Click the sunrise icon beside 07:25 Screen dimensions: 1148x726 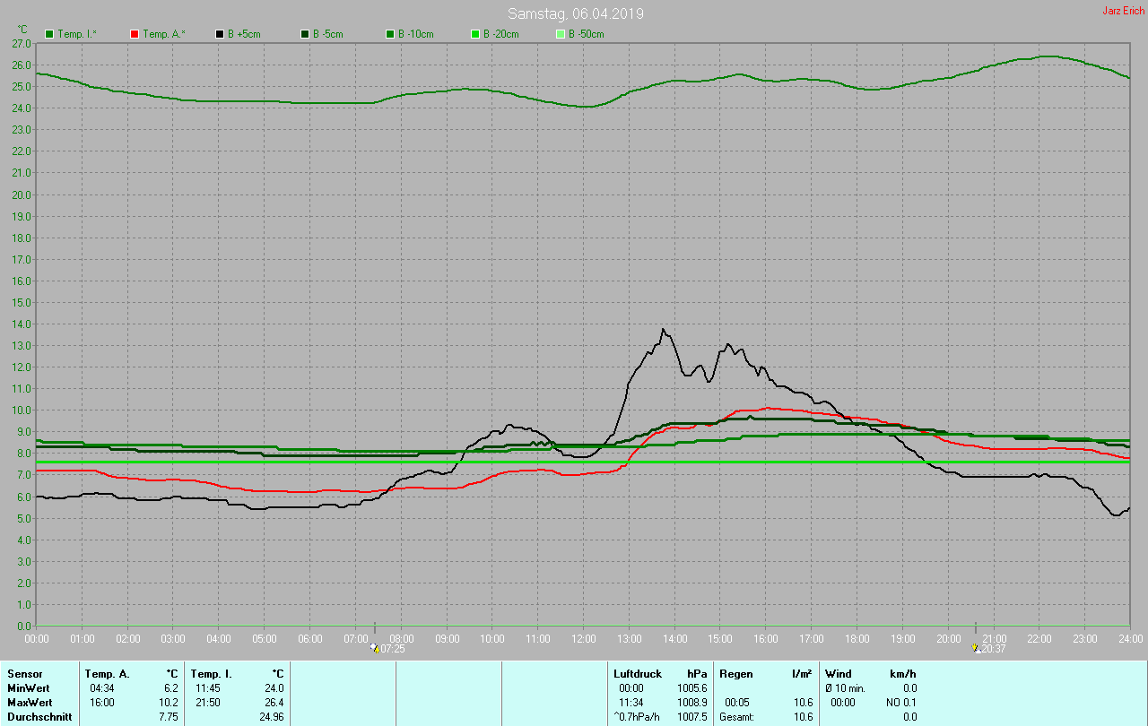(x=374, y=647)
